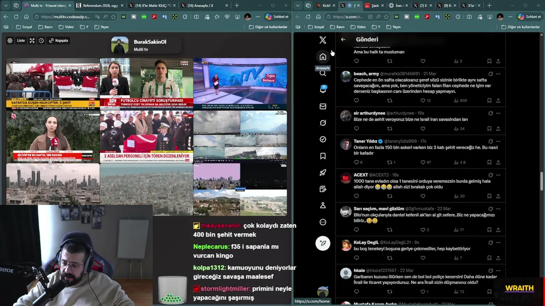Open tab list dropdown in right browser
This screenshot has width=545, height=306.
pos(298,6)
